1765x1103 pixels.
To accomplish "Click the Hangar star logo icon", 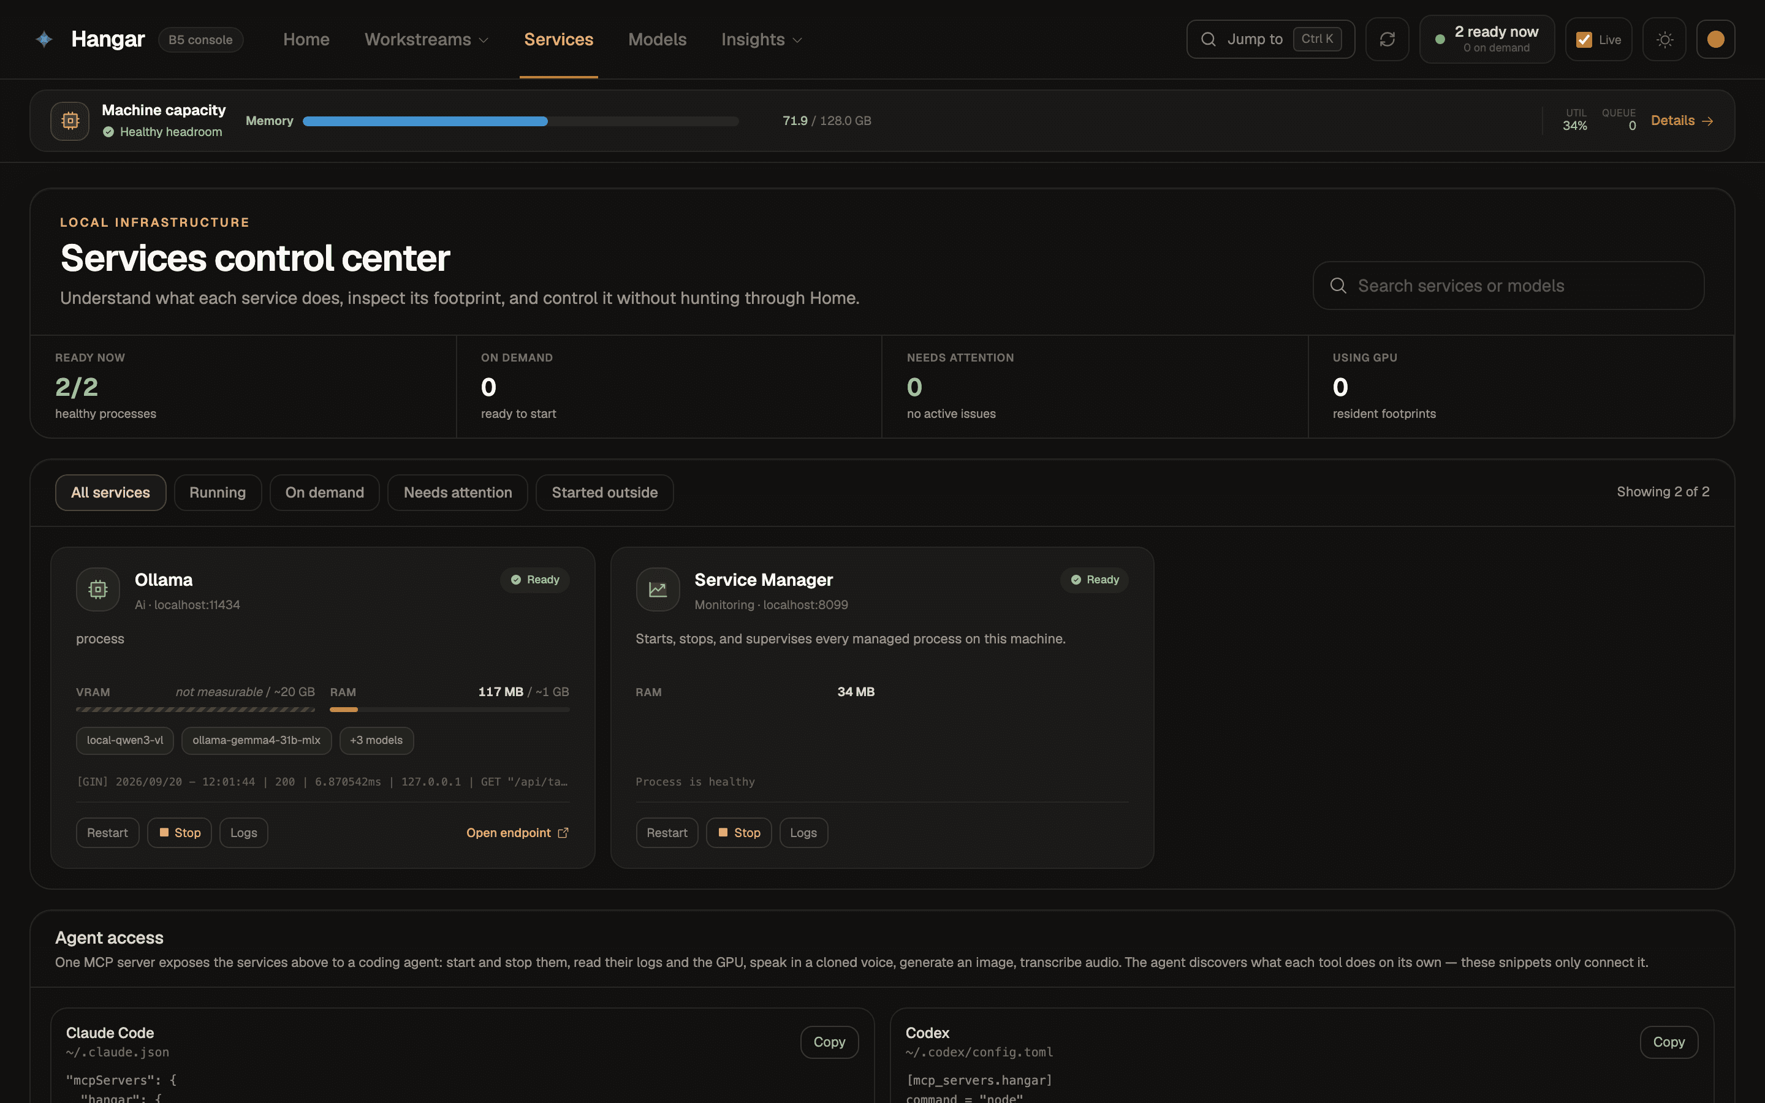I will click(44, 39).
